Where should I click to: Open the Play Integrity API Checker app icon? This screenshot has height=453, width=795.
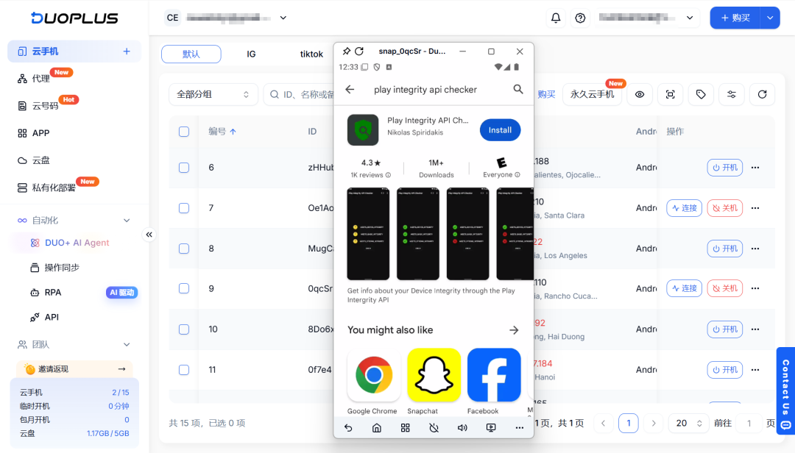[x=362, y=129]
